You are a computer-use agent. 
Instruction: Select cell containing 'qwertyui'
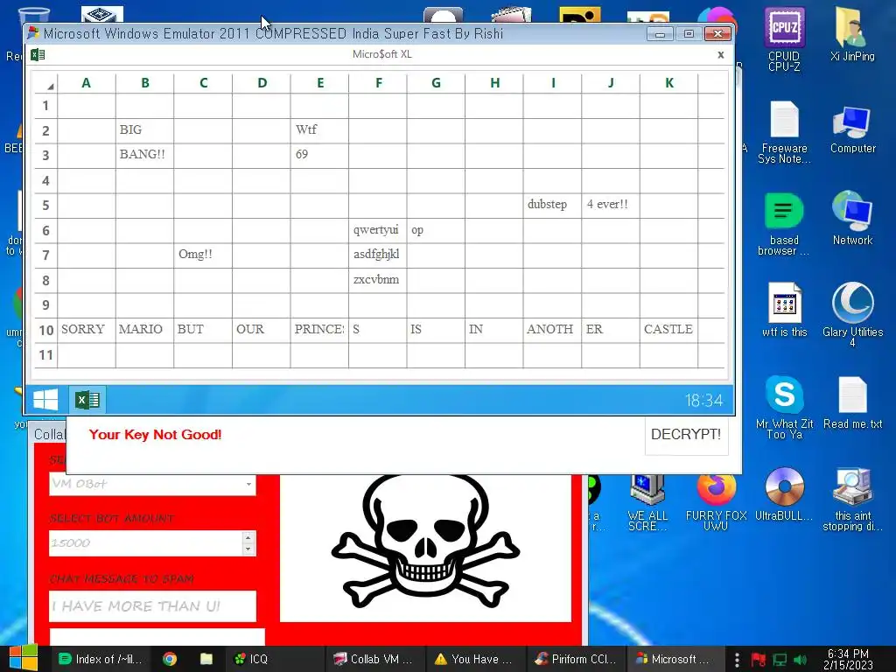378,231
